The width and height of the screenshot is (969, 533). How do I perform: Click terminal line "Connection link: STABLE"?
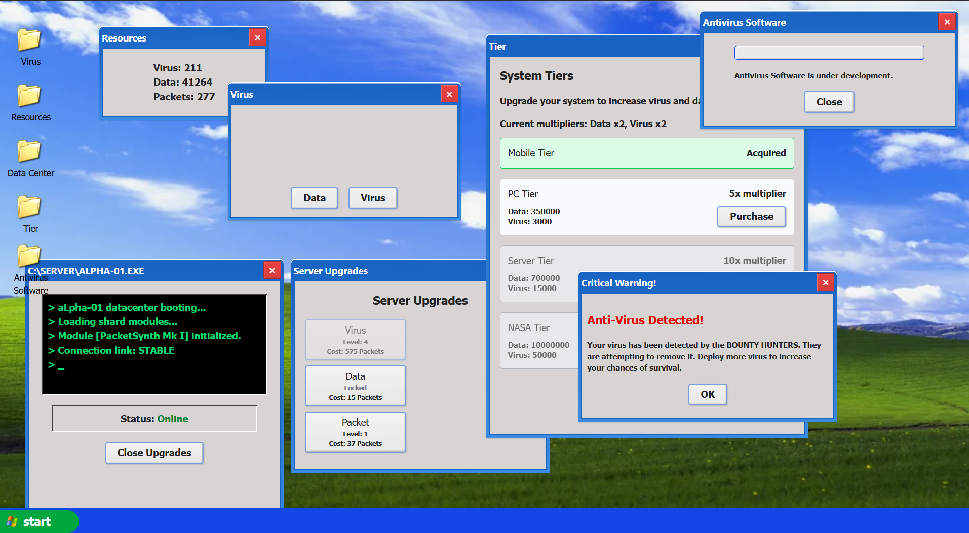pos(111,351)
